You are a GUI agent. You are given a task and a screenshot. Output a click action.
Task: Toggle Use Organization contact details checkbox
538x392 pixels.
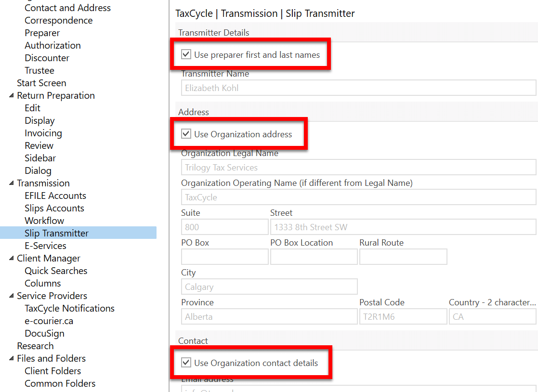[186, 363]
